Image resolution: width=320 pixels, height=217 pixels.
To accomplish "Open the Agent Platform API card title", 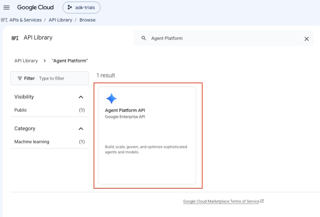I will coord(125,110).
